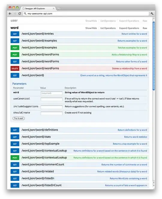Open the wrench settings menu

tap(152, 13)
